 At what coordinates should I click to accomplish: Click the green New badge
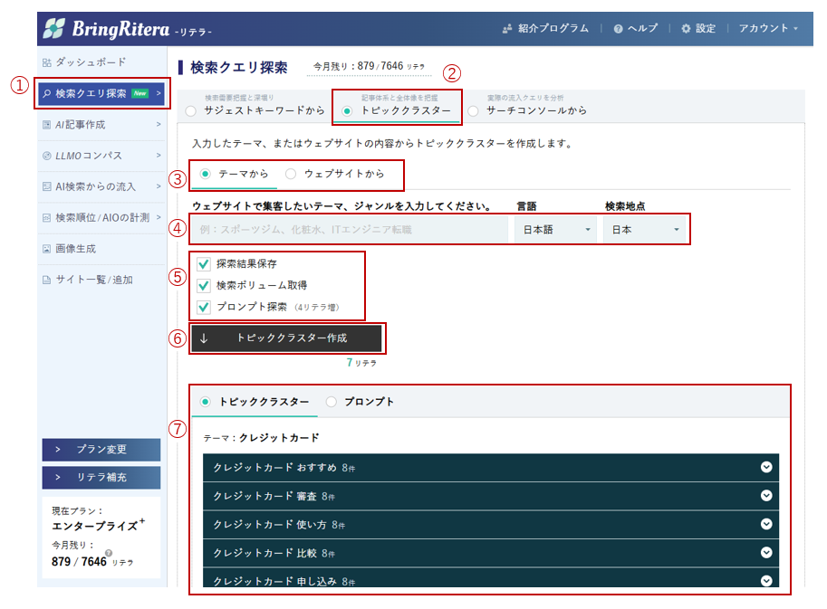(139, 93)
